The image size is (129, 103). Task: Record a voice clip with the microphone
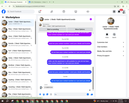coord(40,95)
